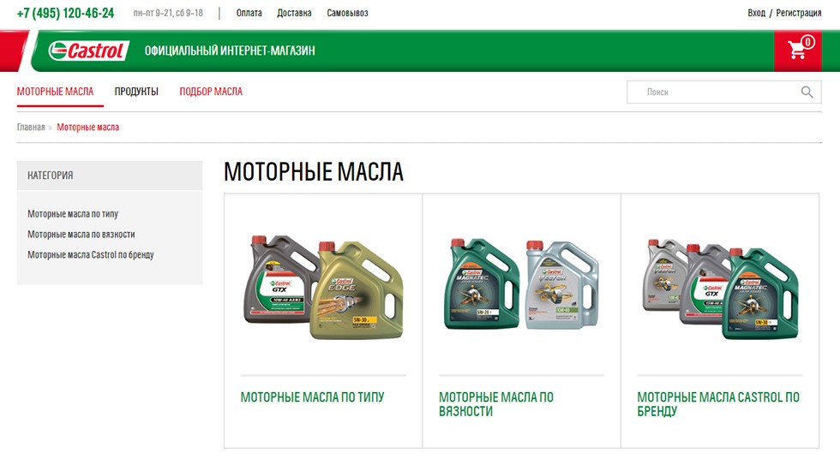
Task: Select sidebar Моторные масла по типу
Action: pyautogui.click(x=73, y=214)
